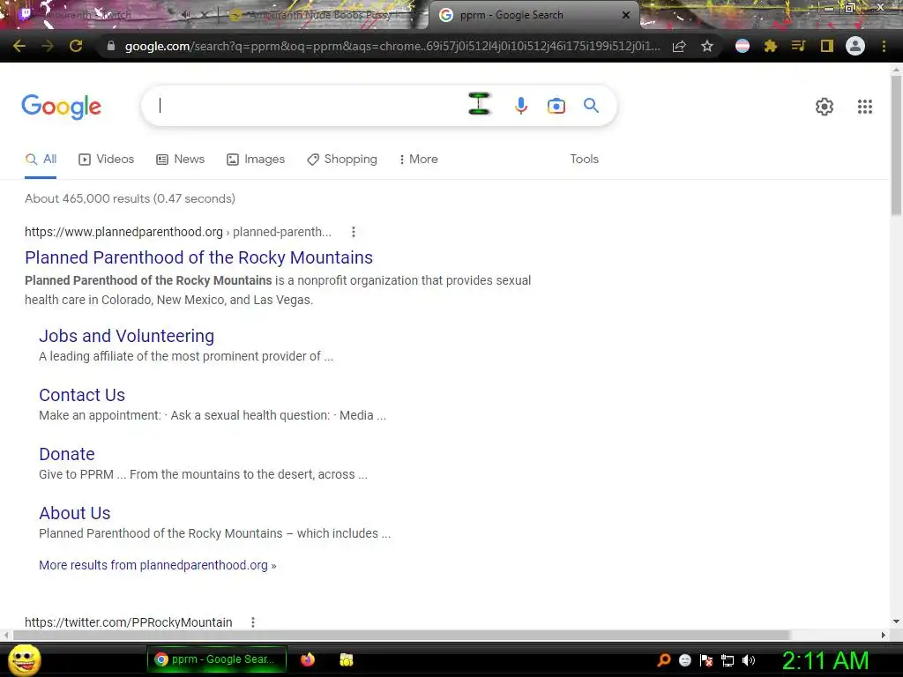Open the Chrome profile avatar
The width and height of the screenshot is (903, 677).
click(x=855, y=46)
